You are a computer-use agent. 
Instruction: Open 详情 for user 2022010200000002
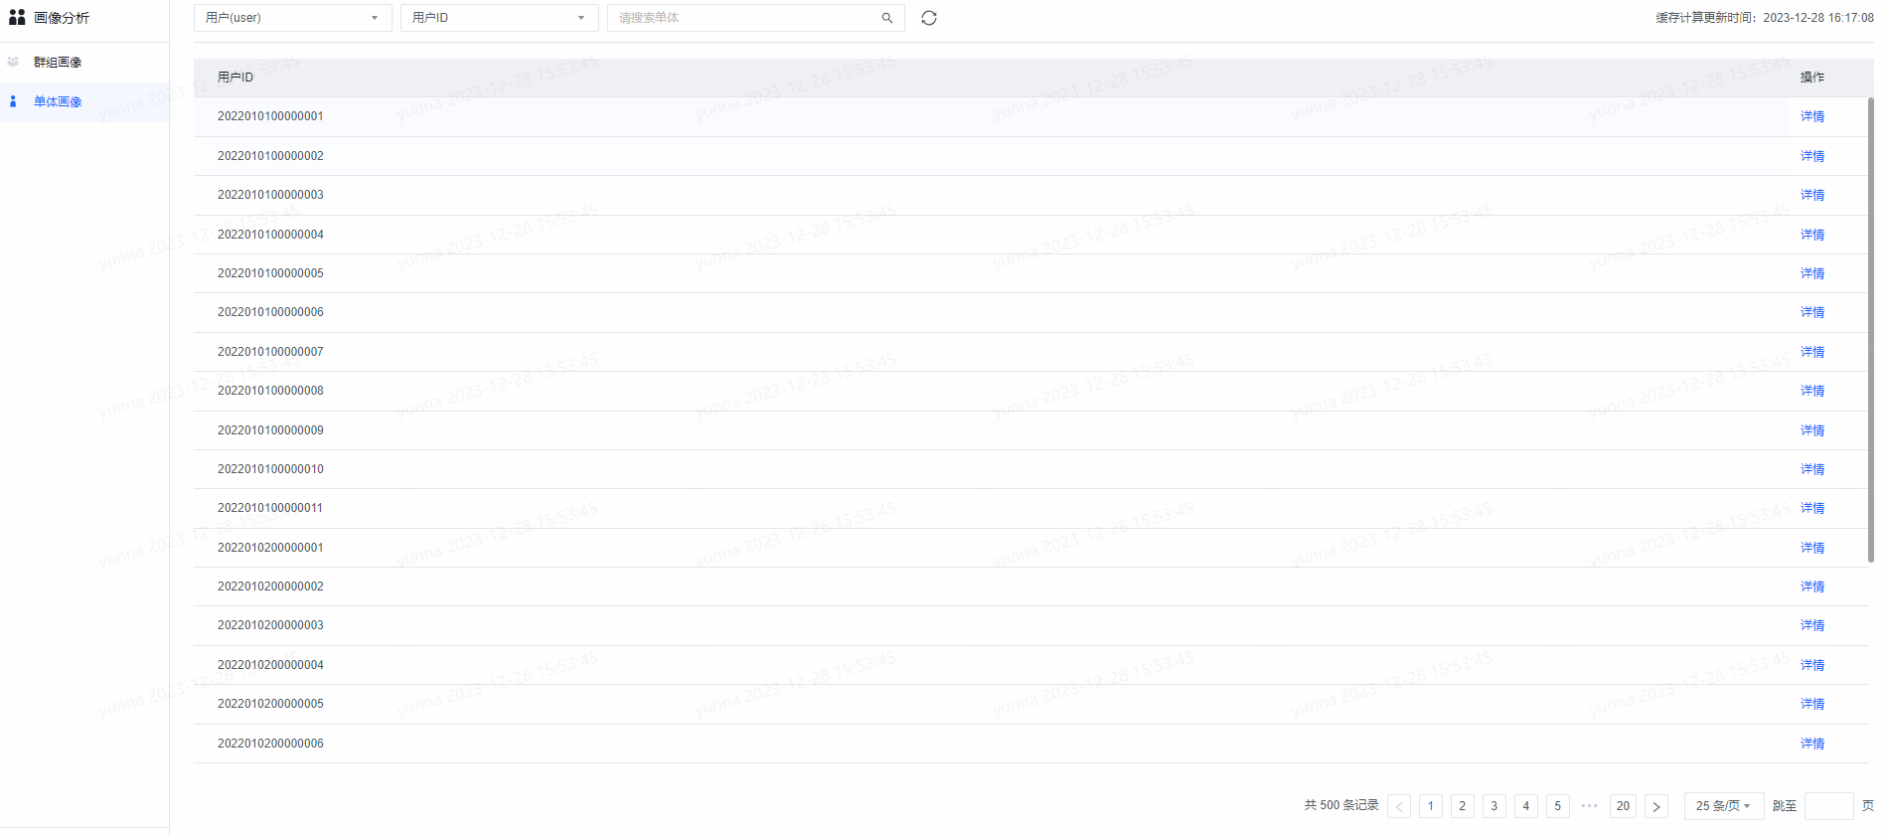1812,586
